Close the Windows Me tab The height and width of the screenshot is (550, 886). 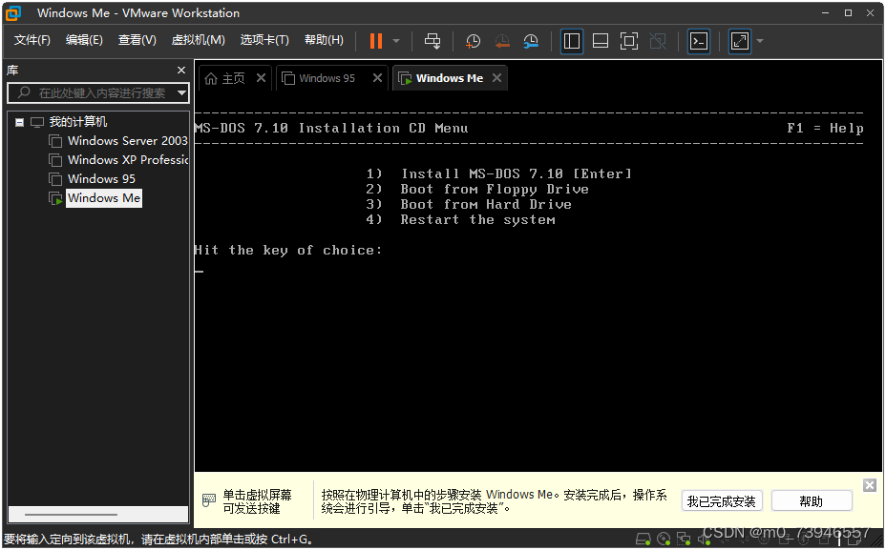click(496, 78)
